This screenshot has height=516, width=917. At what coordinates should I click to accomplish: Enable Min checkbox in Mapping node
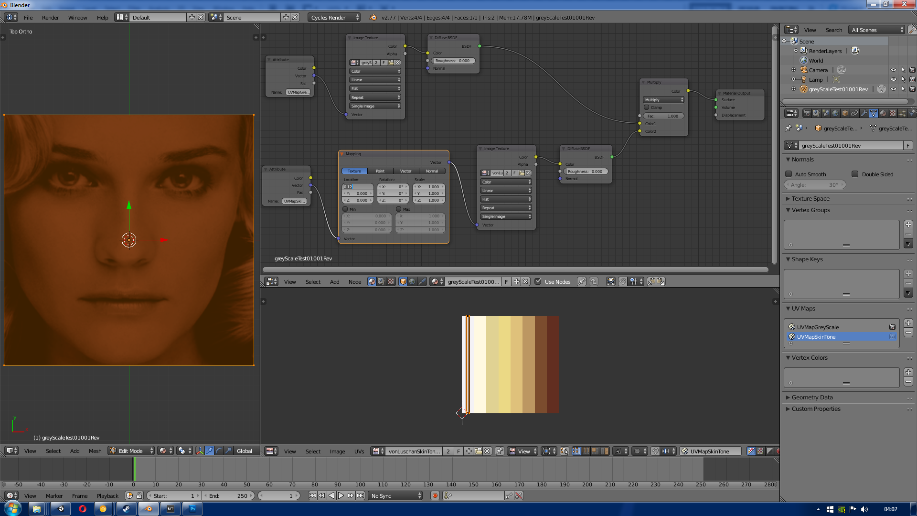[345, 209]
